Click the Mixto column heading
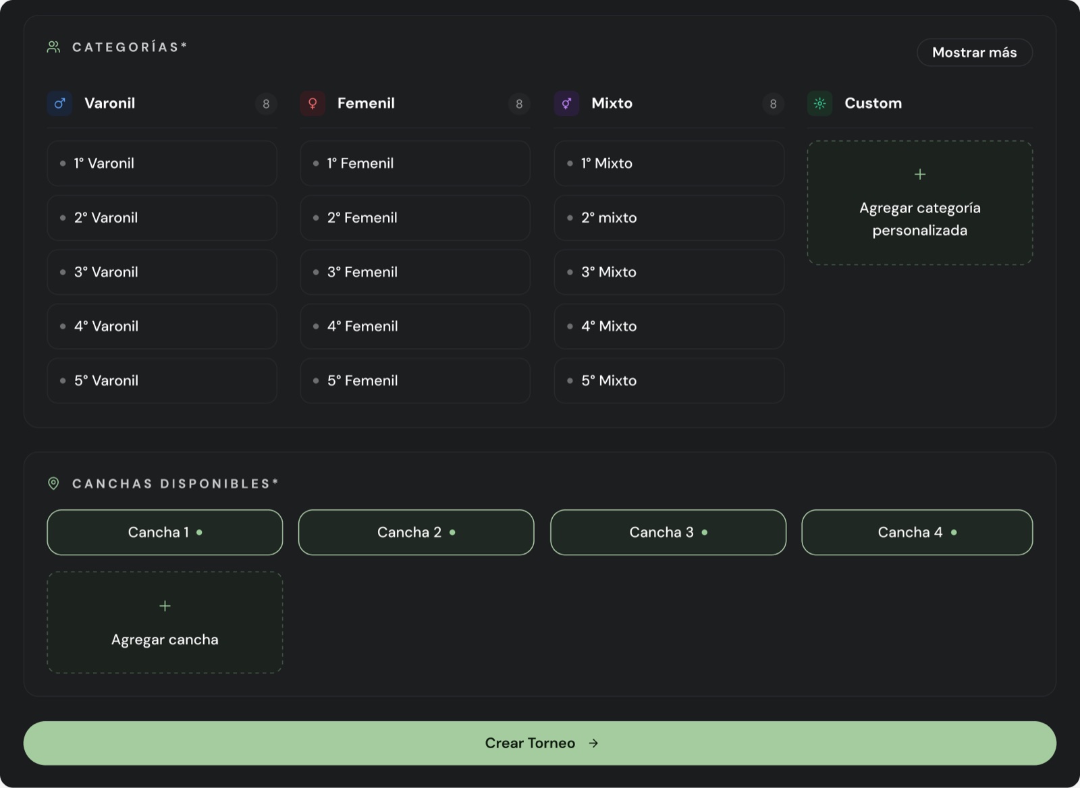 point(612,103)
